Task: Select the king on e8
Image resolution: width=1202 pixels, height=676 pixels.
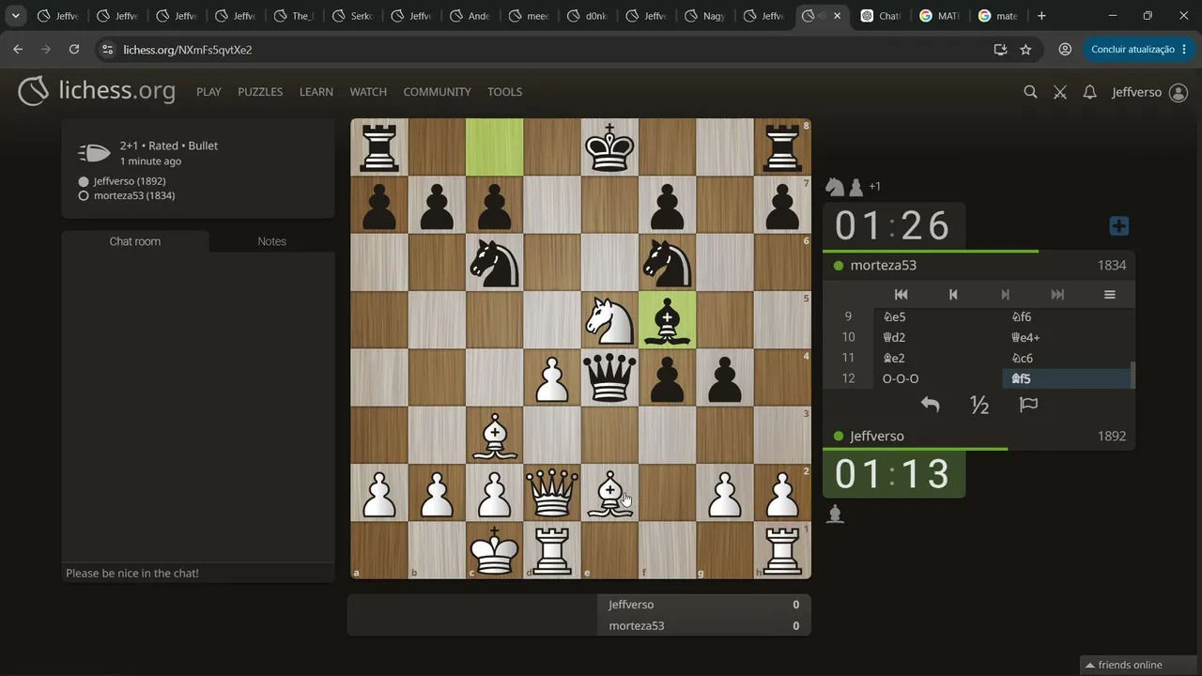Action: (x=609, y=147)
